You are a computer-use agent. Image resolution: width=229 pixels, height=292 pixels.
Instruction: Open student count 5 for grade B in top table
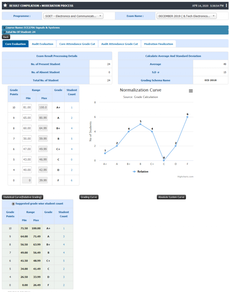71,139
